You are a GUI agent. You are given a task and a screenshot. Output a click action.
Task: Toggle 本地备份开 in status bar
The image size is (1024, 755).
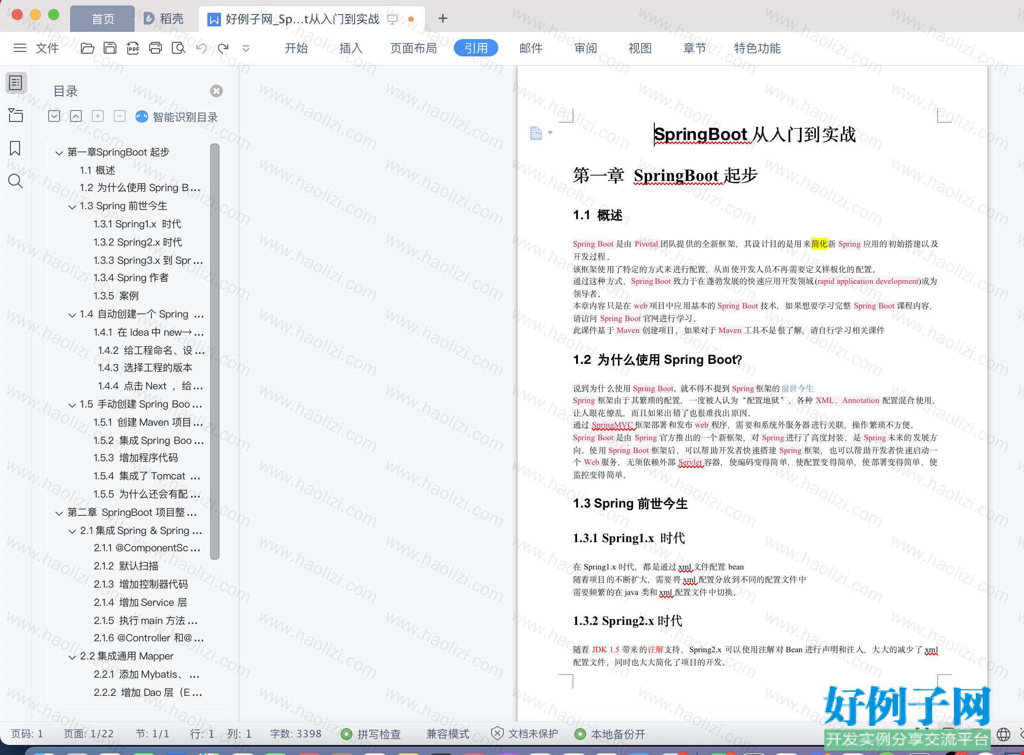point(610,734)
